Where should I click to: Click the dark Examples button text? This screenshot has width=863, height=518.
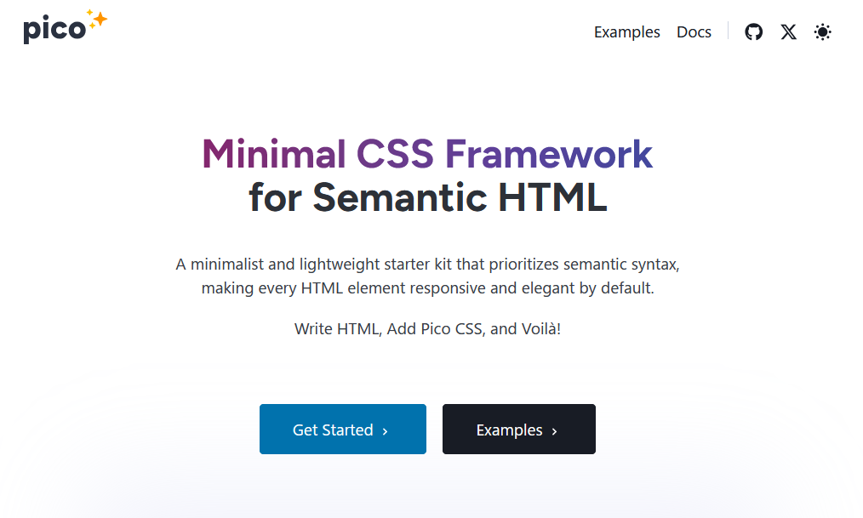coord(509,430)
